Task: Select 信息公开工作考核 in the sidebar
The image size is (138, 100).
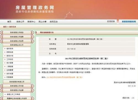Action: coord(13,94)
